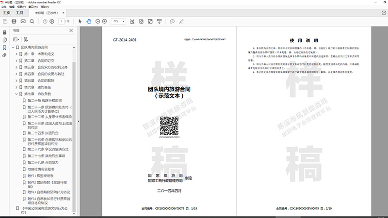Open bookmark 第二十四条 拼团约定
Image resolution: width=388 pixels, height=218 pixels.
tap(43, 133)
